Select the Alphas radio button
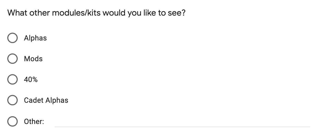Viewport: 318px width, 138px height. pyautogui.click(x=12, y=38)
